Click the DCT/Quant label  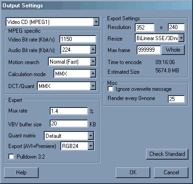coord(21,86)
